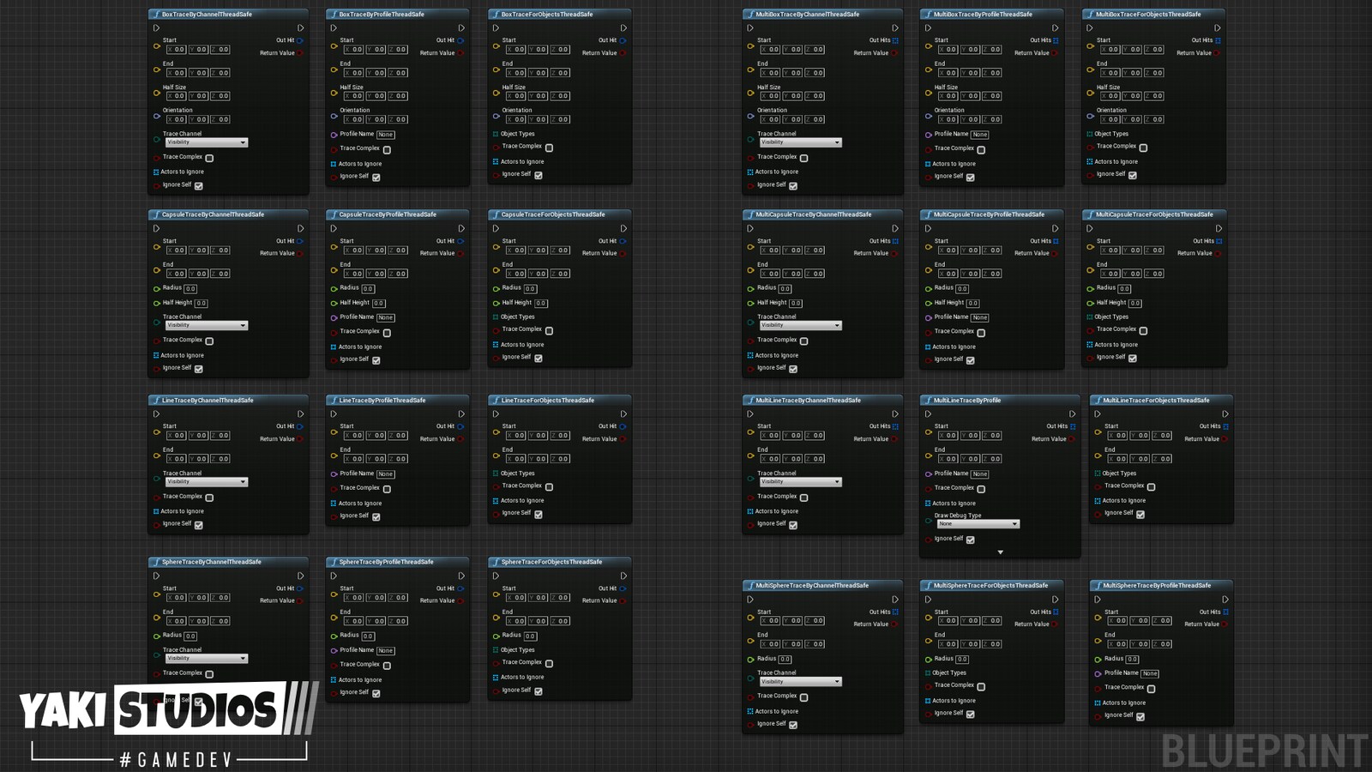This screenshot has height=772, width=1372.
Task: Click the exec input pin on LineTraceByProfileThreadSafe
Action: [334, 413]
